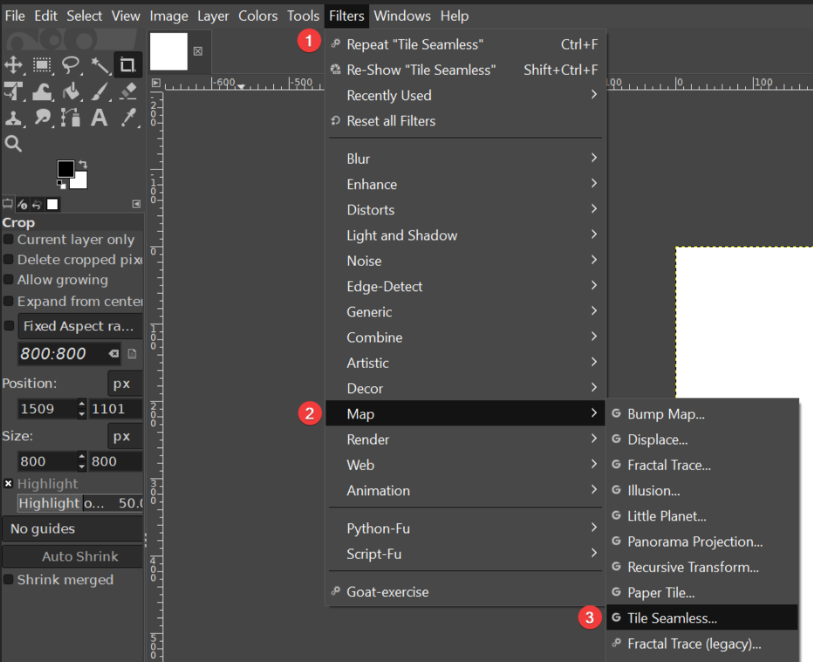Activate the Fuzzy Select magic wand
The width and height of the screenshot is (813, 662).
[x=99, y=65]
